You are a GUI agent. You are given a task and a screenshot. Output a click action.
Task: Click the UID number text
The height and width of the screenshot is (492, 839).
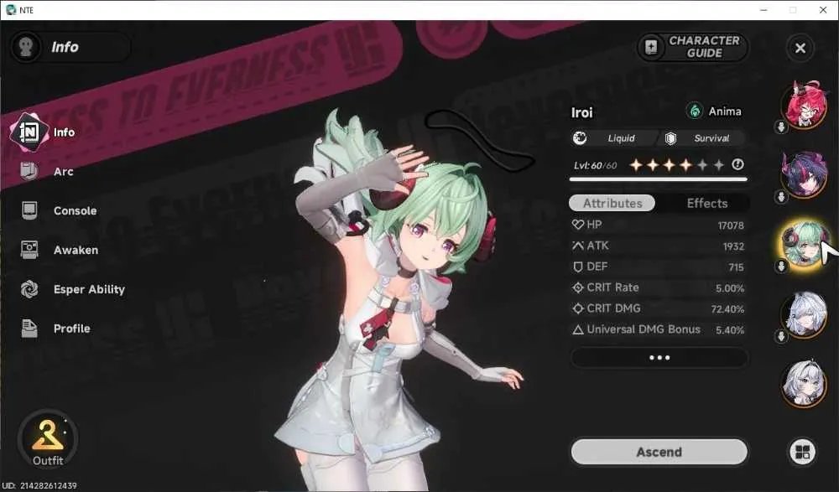(40, 485)
